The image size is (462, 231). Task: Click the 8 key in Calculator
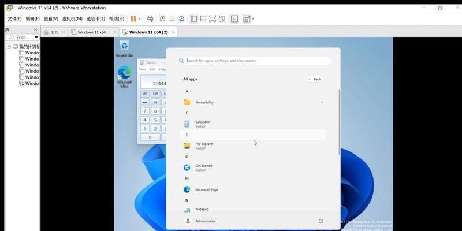(x=155, y=111)
